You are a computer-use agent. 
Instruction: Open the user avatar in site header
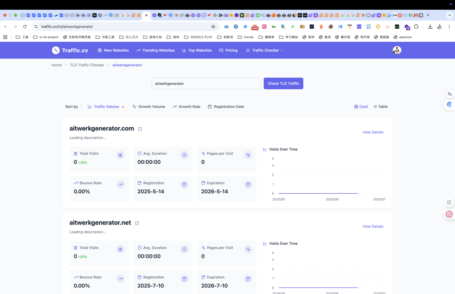pyautogui.click(x=397, y=50)
